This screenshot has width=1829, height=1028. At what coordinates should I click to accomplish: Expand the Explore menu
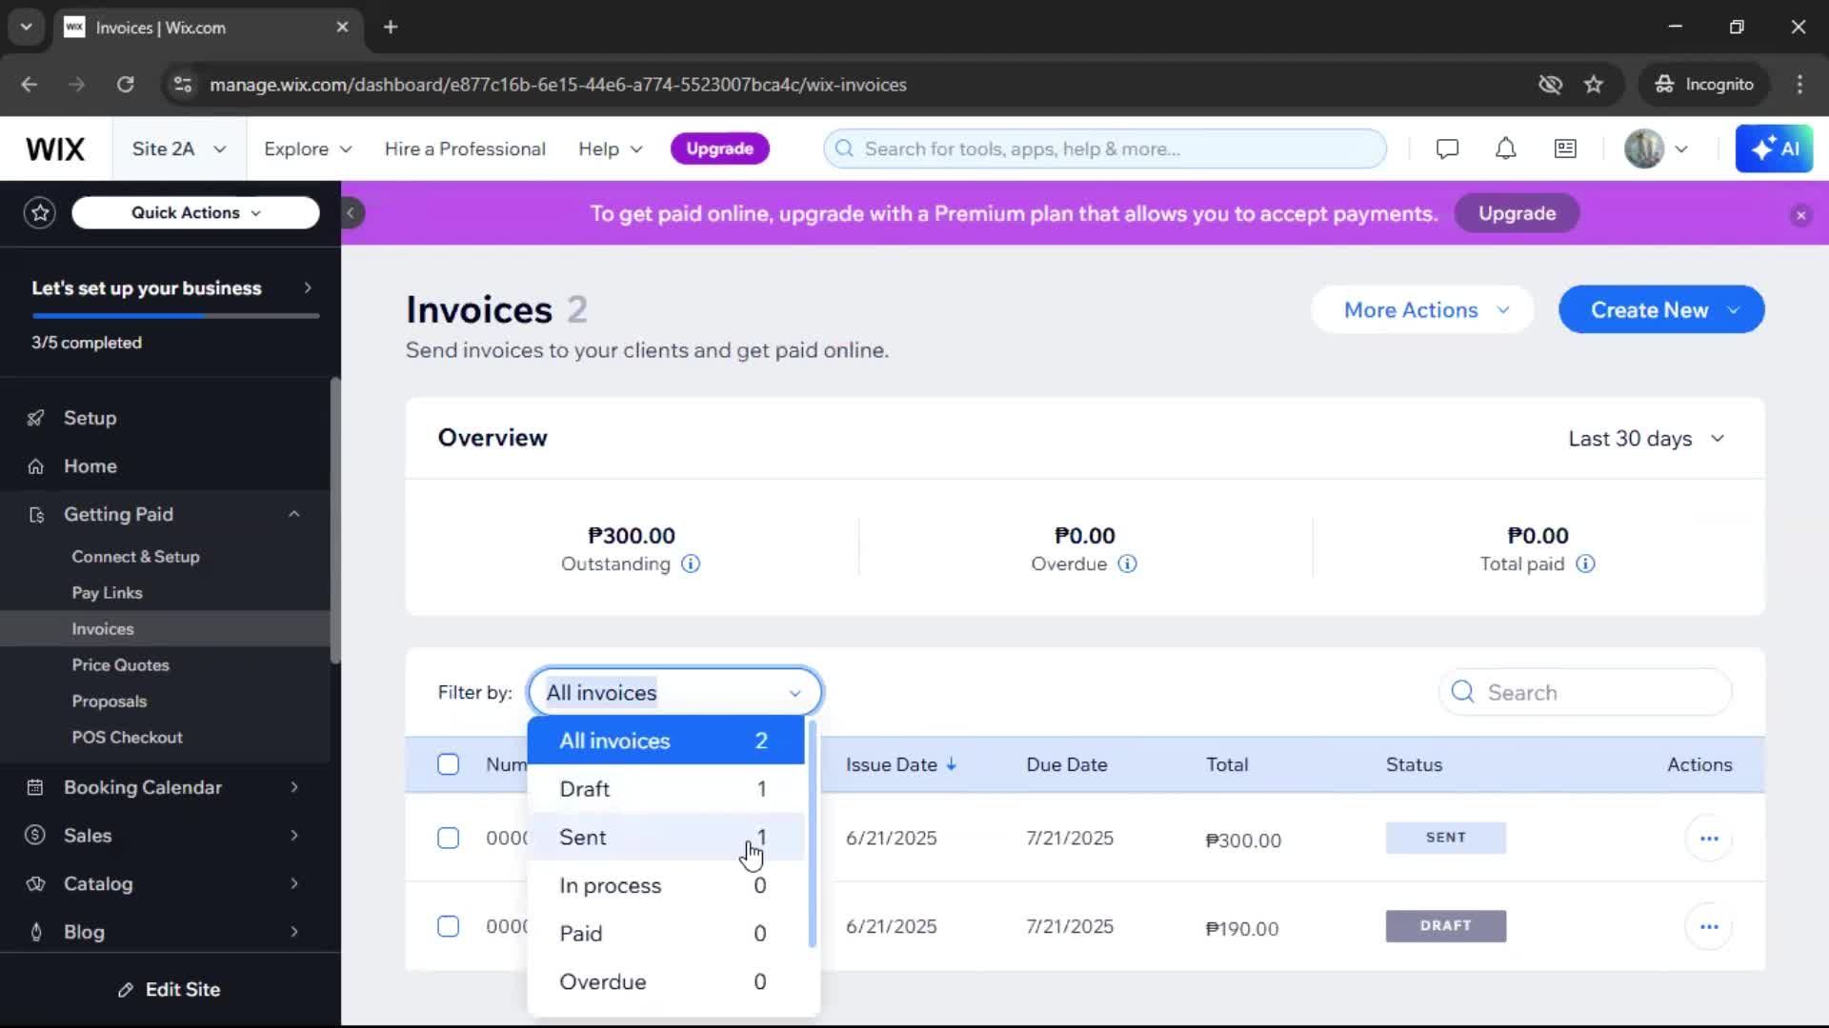pos(308,148)
